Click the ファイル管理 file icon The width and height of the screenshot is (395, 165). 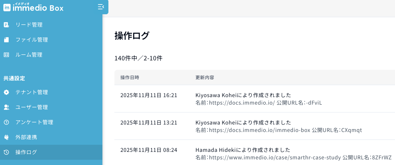pos(6,40)
